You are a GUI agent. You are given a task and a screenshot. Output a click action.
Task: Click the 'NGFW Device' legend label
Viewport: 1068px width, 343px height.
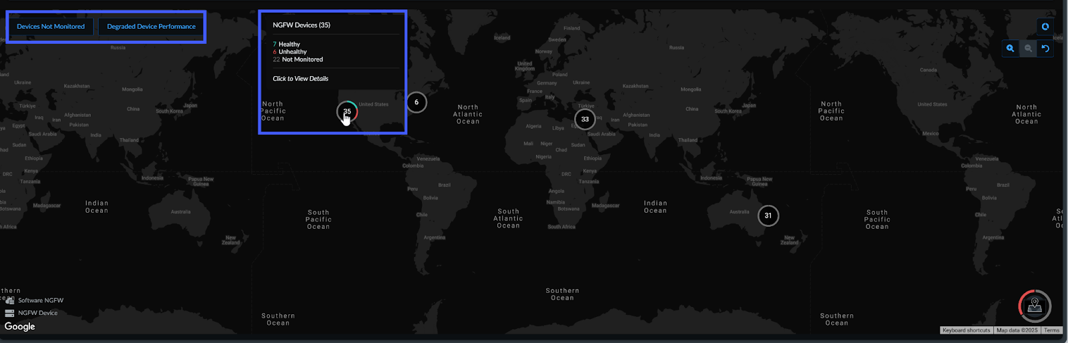tap(38, 312)
